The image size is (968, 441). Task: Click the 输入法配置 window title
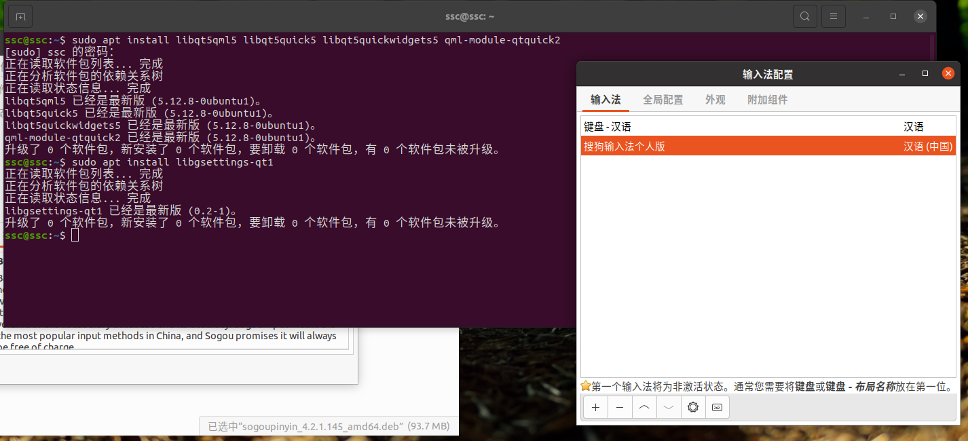(768, 74)
